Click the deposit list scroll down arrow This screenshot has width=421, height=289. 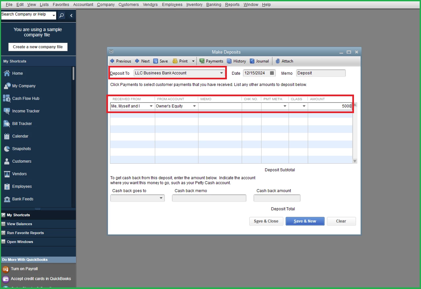click(355, 161)
